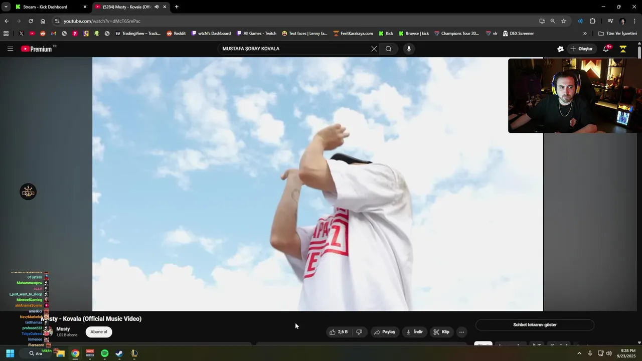Open taskbar search box

(x=35, y=353)
